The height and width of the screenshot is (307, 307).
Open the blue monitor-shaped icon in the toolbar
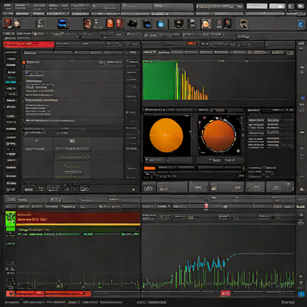tap(63, 23)
